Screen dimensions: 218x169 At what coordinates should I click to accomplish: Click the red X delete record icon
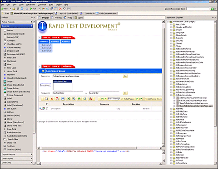(52, 99)
